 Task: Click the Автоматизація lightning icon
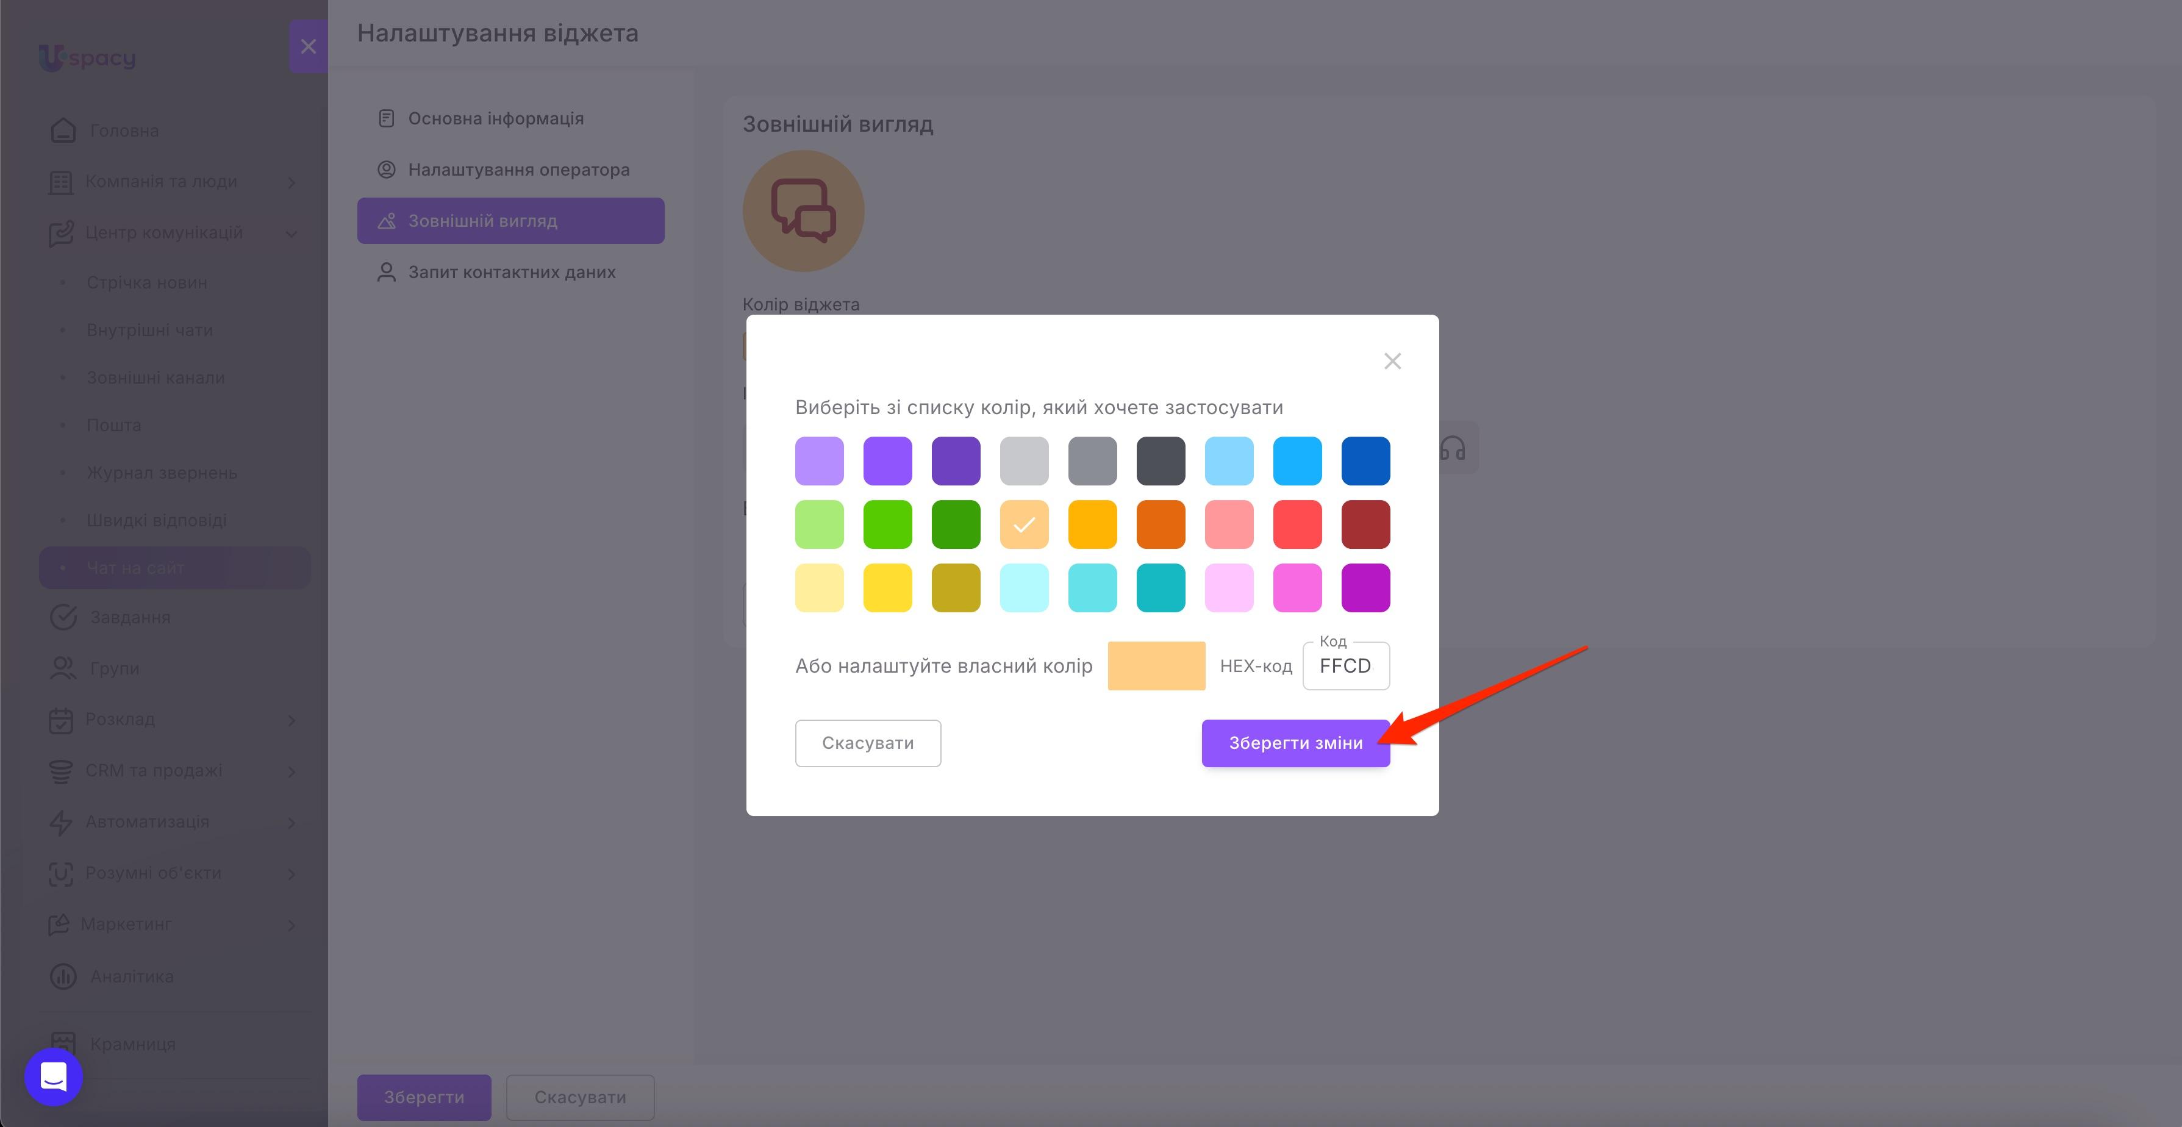click(x=61, y=822)
